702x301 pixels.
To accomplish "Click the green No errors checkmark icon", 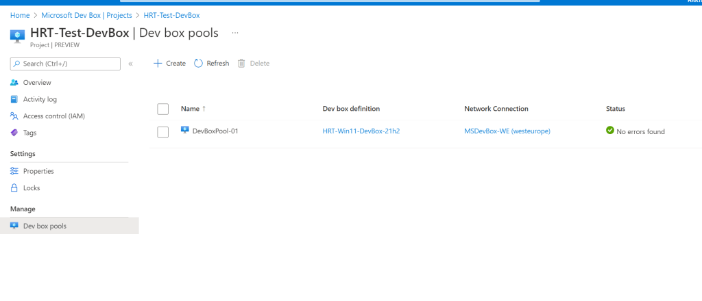I will pyautogui.click(x=609, y=130).
